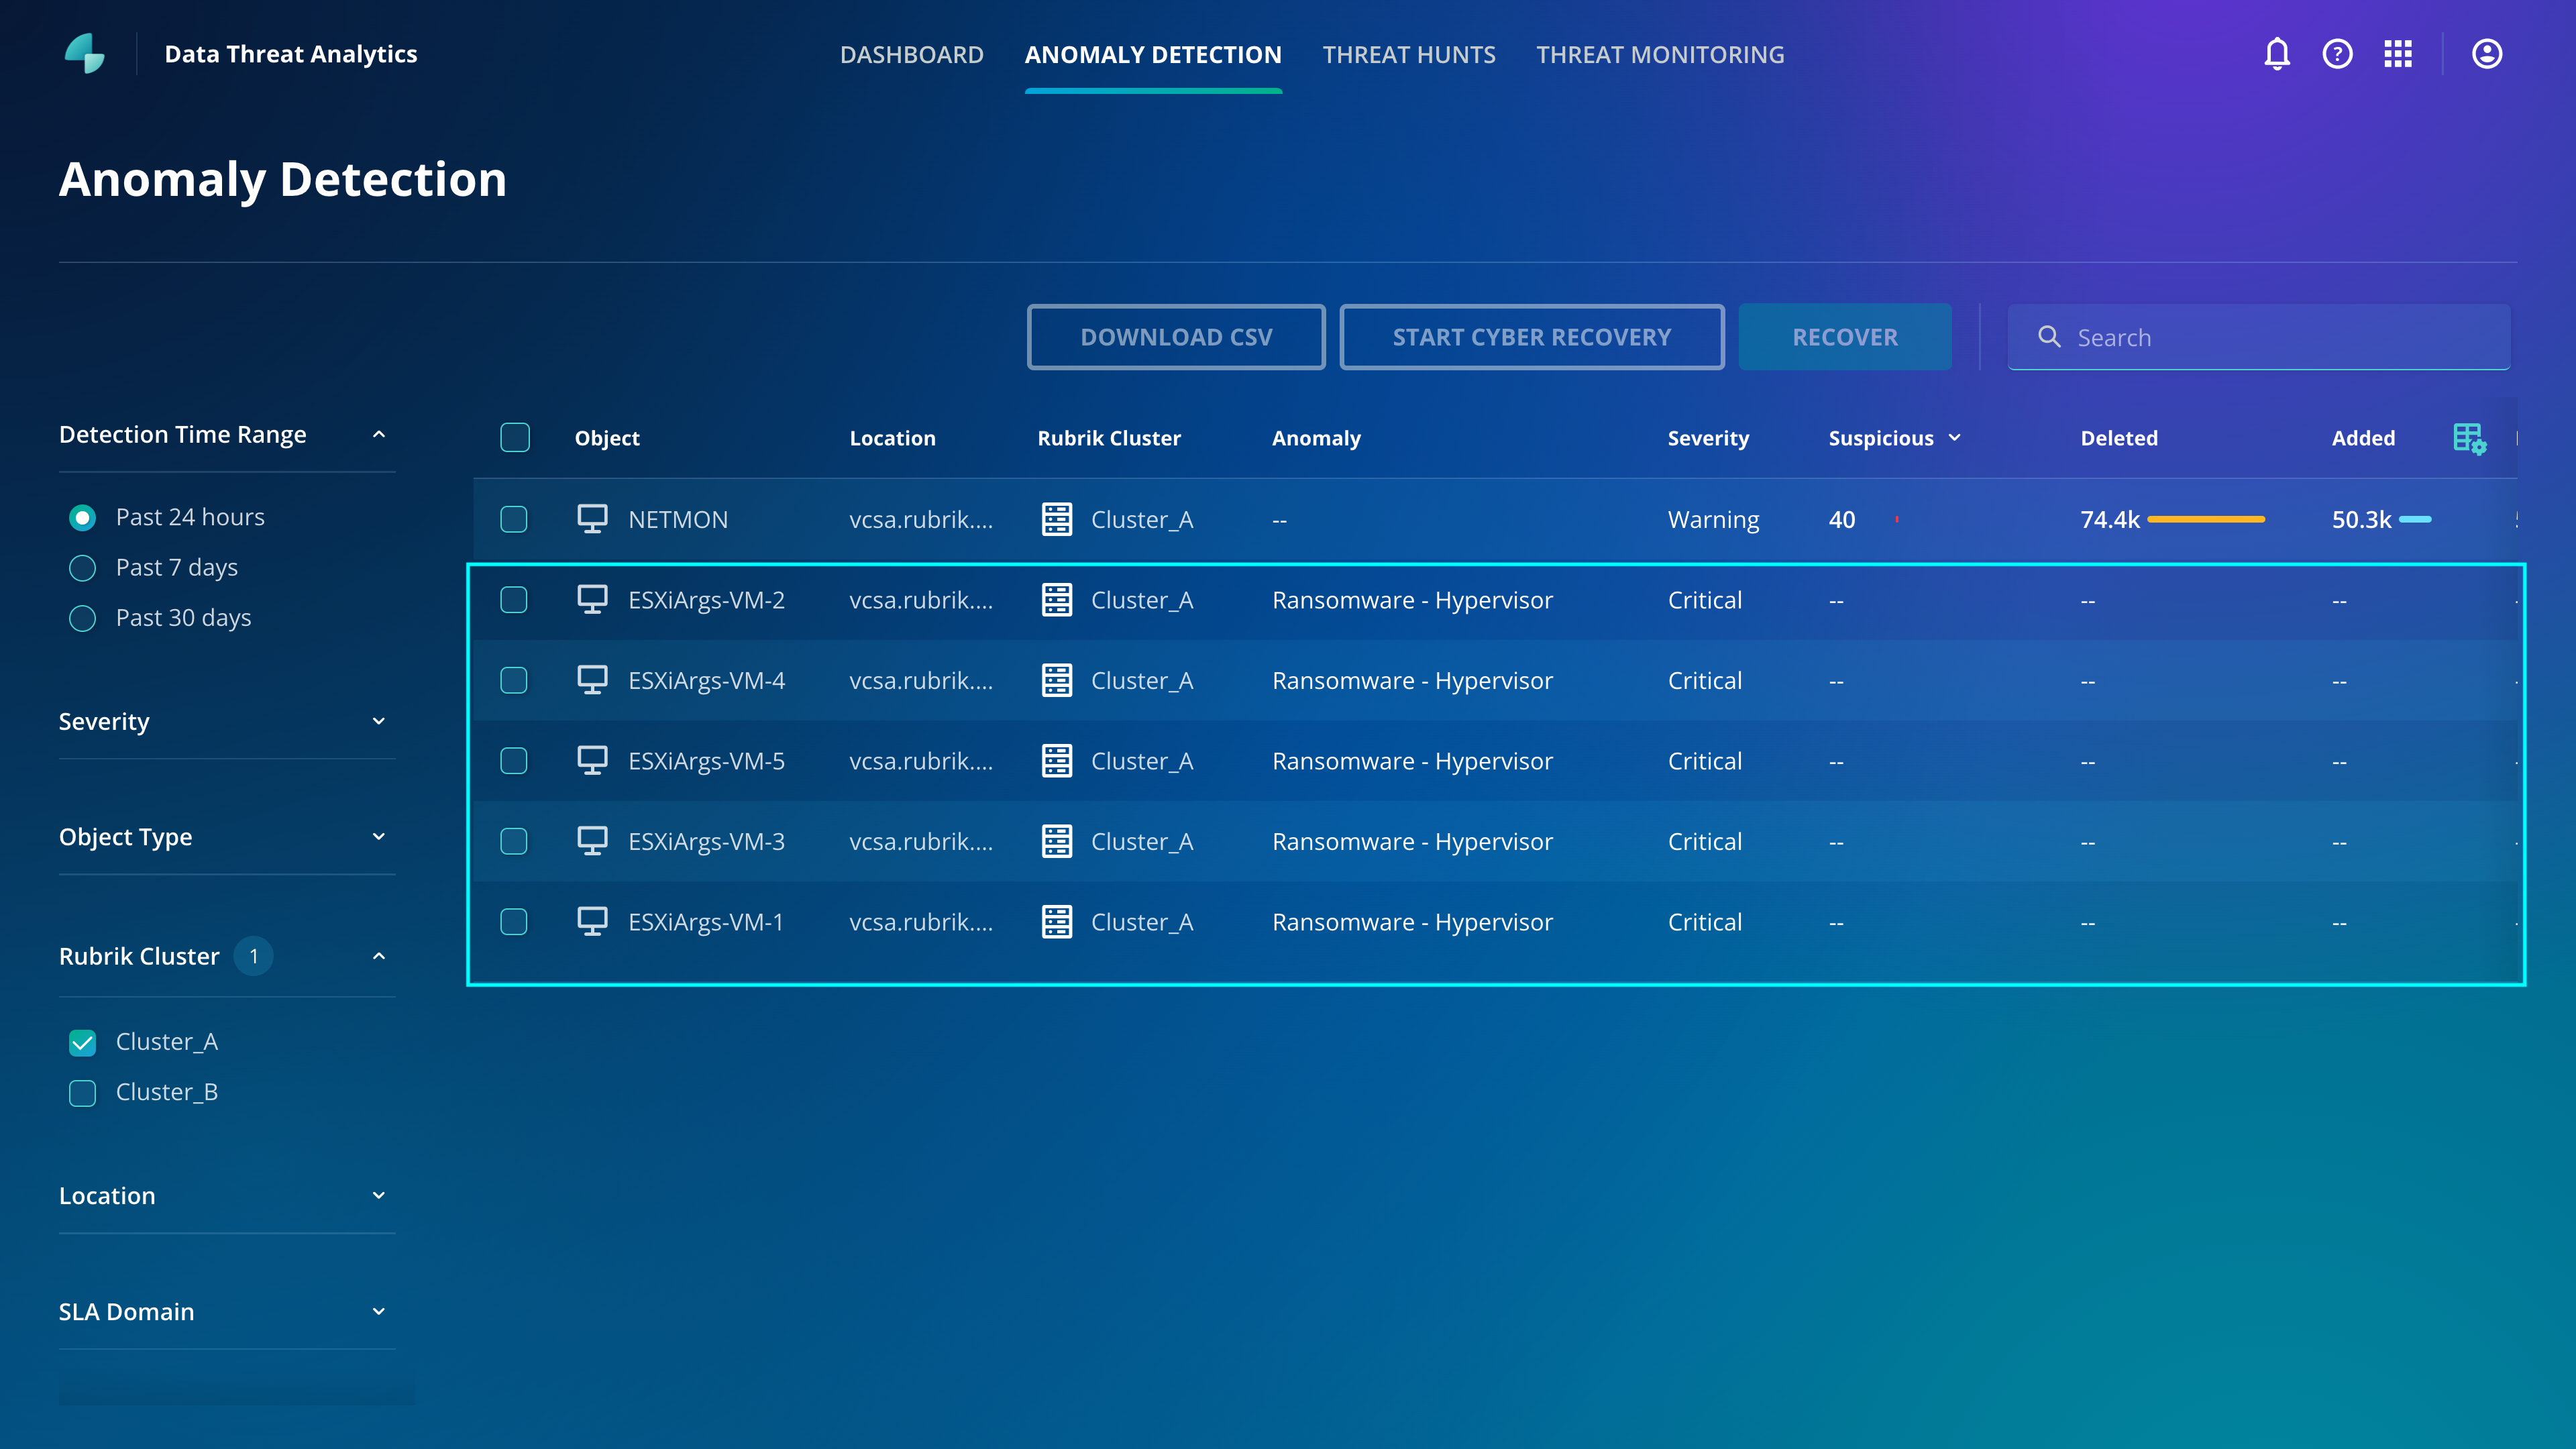Open the table column settings icon
The image size is (2576, 1449).
(2469, 438)
